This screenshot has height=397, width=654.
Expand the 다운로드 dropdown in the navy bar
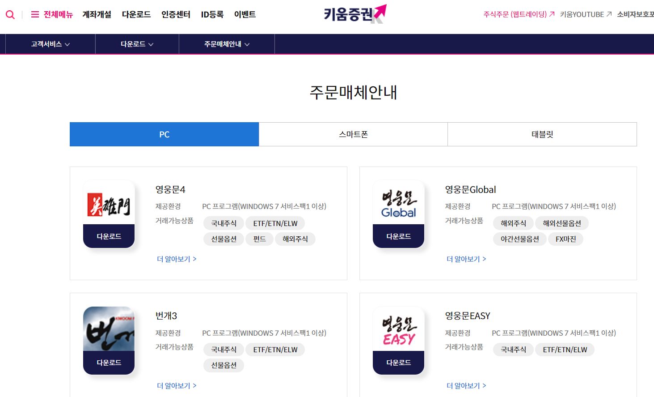point(137,44)
